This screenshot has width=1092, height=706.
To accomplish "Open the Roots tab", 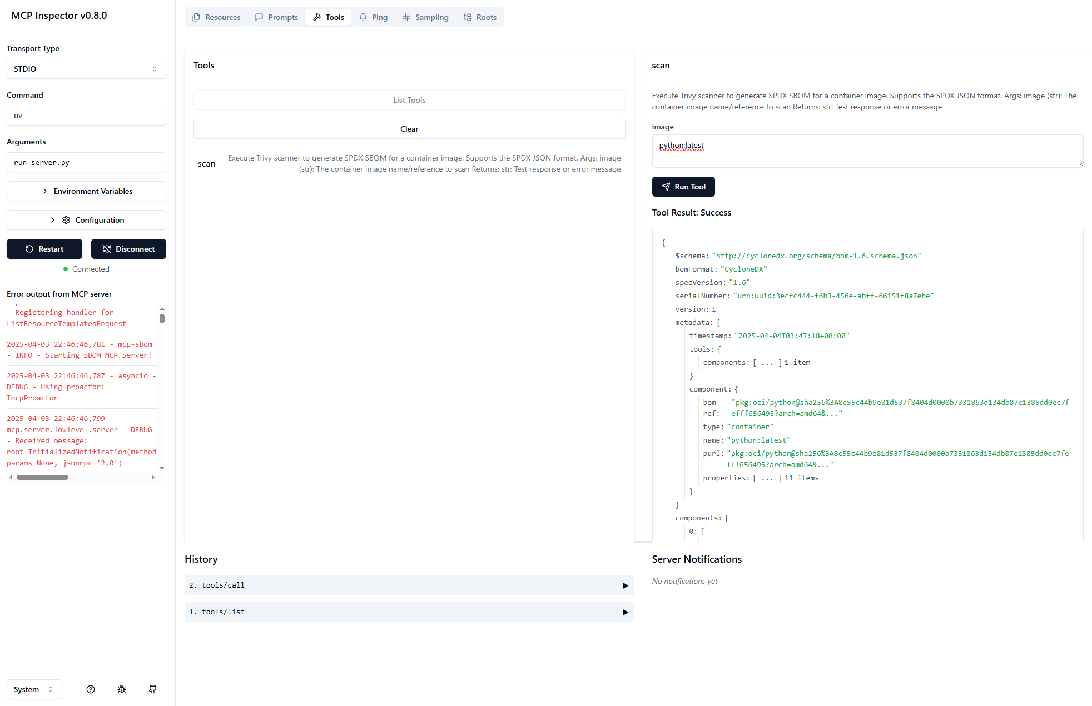I will tap(480, 17).
